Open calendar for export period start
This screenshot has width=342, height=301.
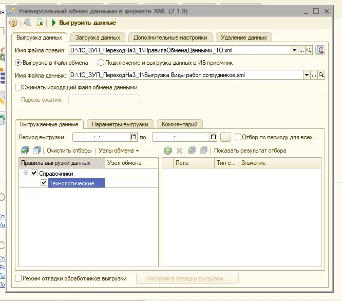134,137
